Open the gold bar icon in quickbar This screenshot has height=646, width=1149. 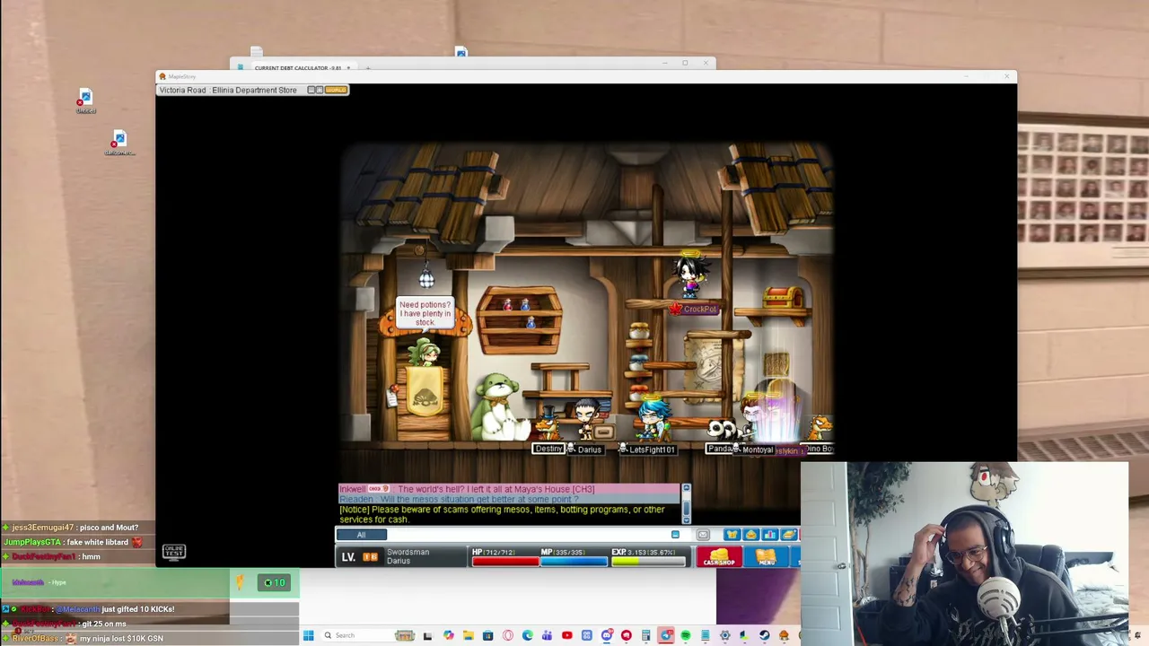pos(789,535)
